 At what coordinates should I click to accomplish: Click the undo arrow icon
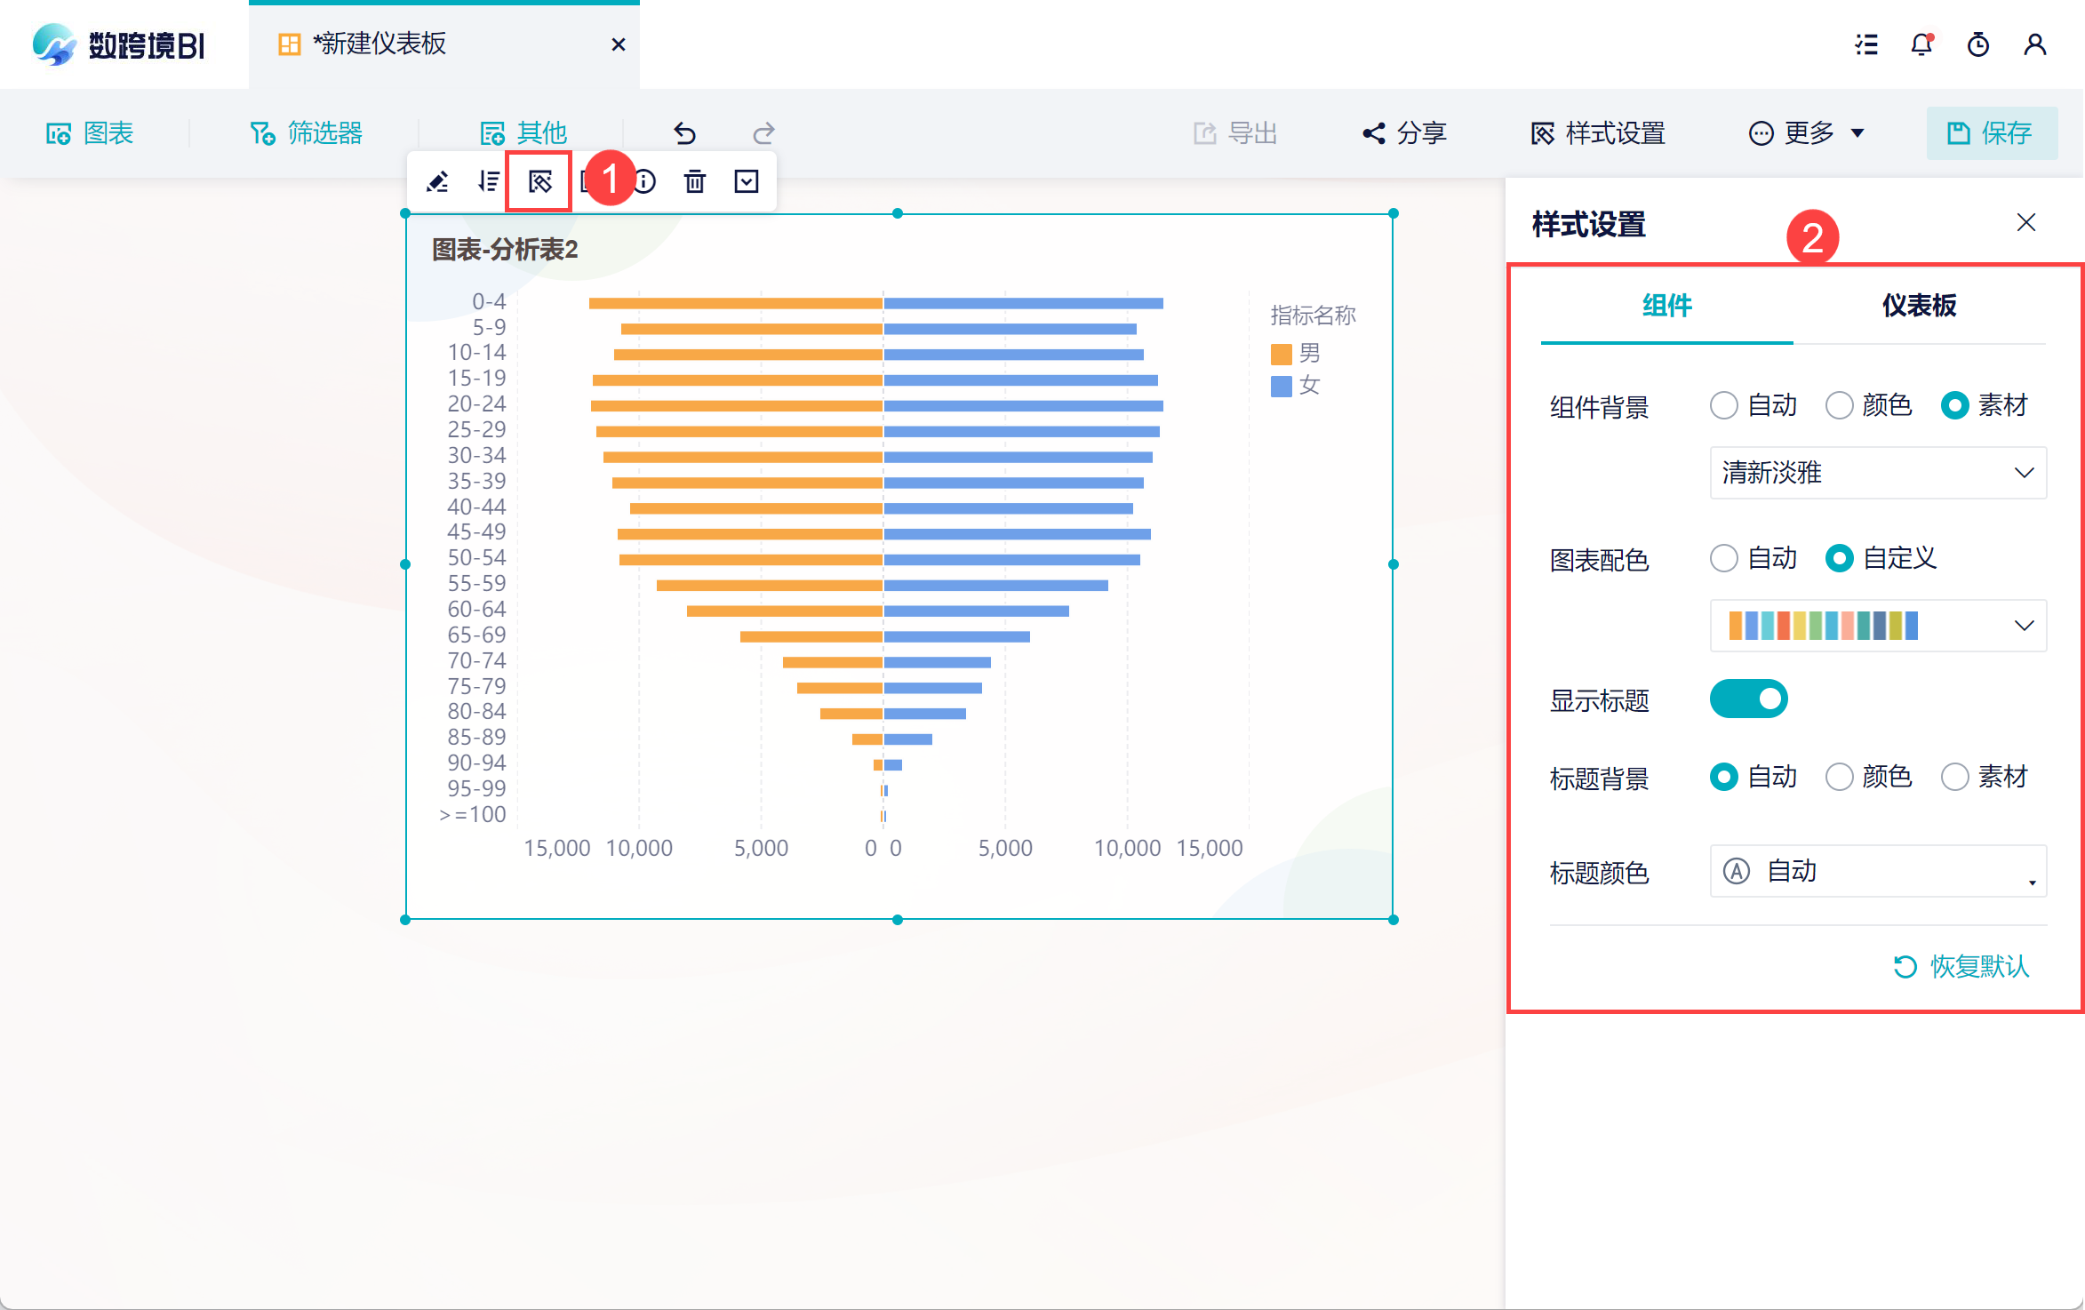(684, 133)
